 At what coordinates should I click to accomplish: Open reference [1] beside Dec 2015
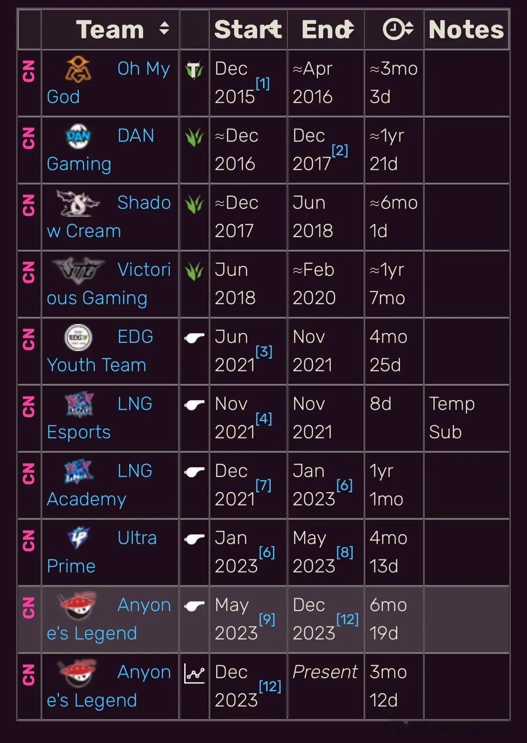[x=263, y=83]
